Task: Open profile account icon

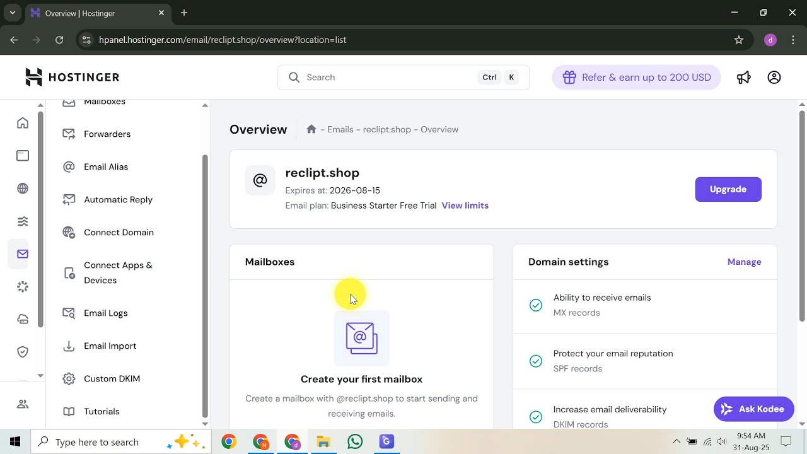Action: (774, 77)
